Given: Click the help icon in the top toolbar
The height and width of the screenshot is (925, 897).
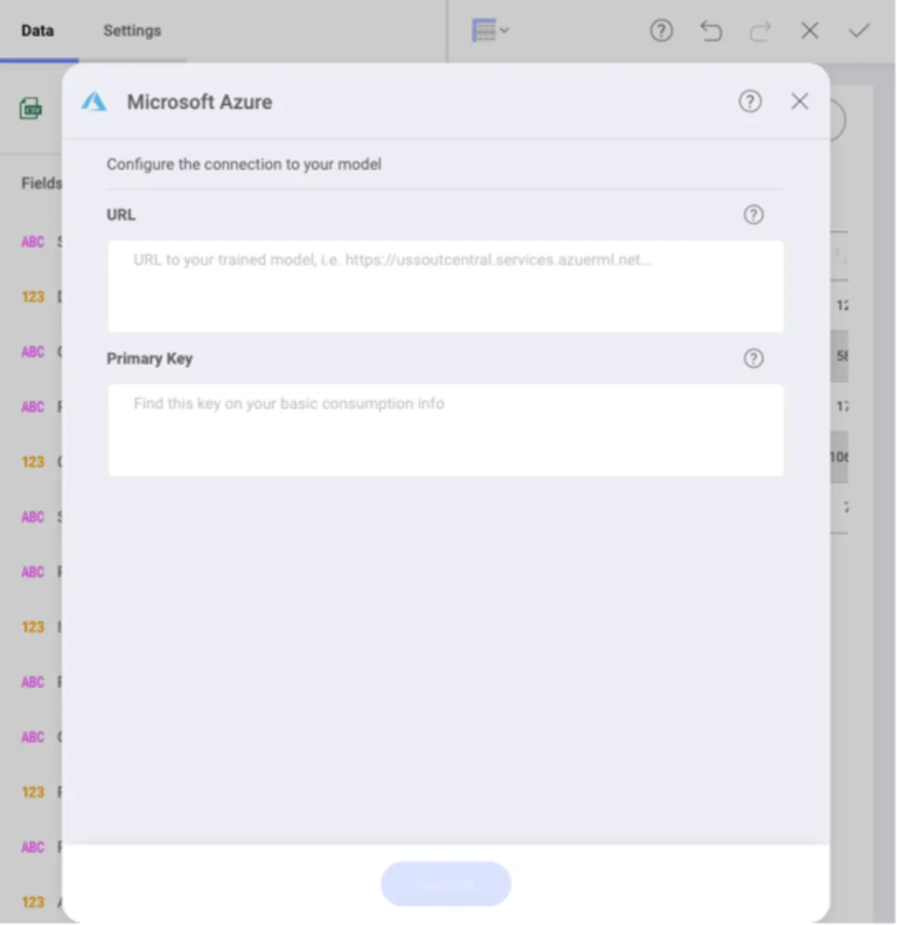Looking at the screenshot, I should [x=661, y=31].
